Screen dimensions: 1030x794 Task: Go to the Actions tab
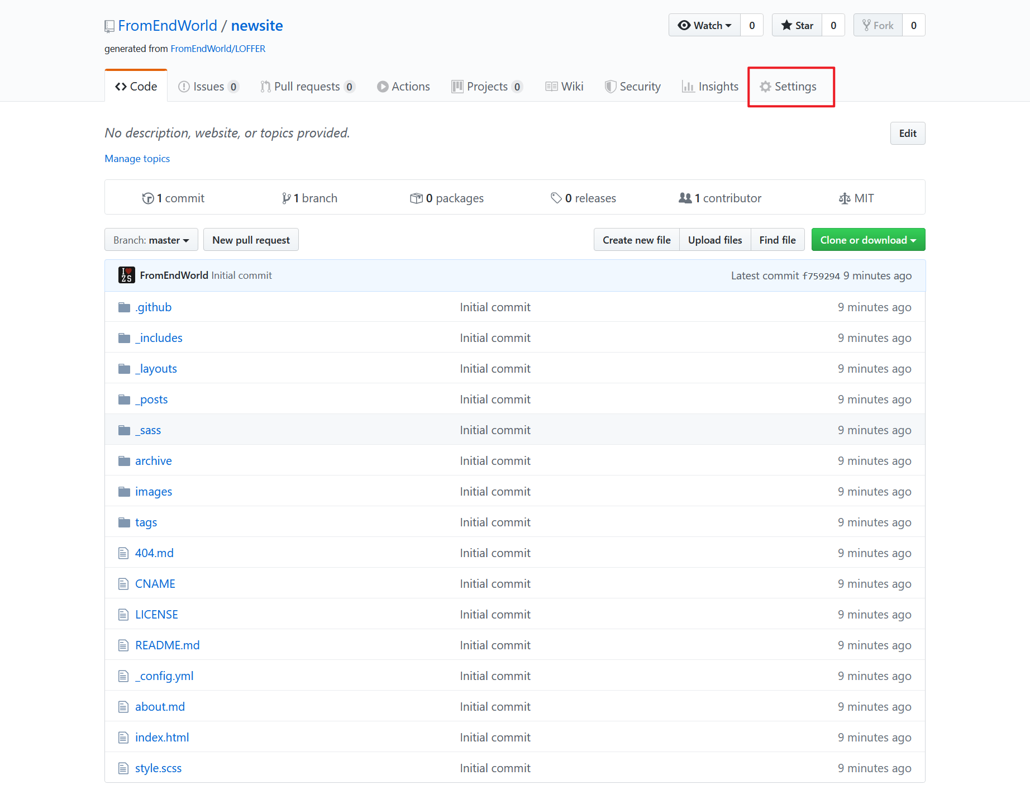click(x=403, y=87)
